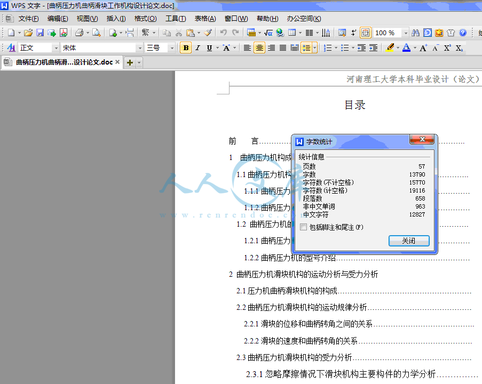
Task: Save the document with floppy disk icon
Action: point(40,33)
